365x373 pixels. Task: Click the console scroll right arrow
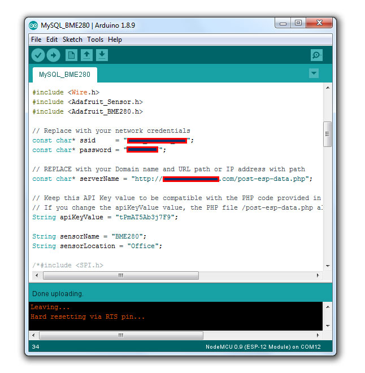(x=318, y=335)
